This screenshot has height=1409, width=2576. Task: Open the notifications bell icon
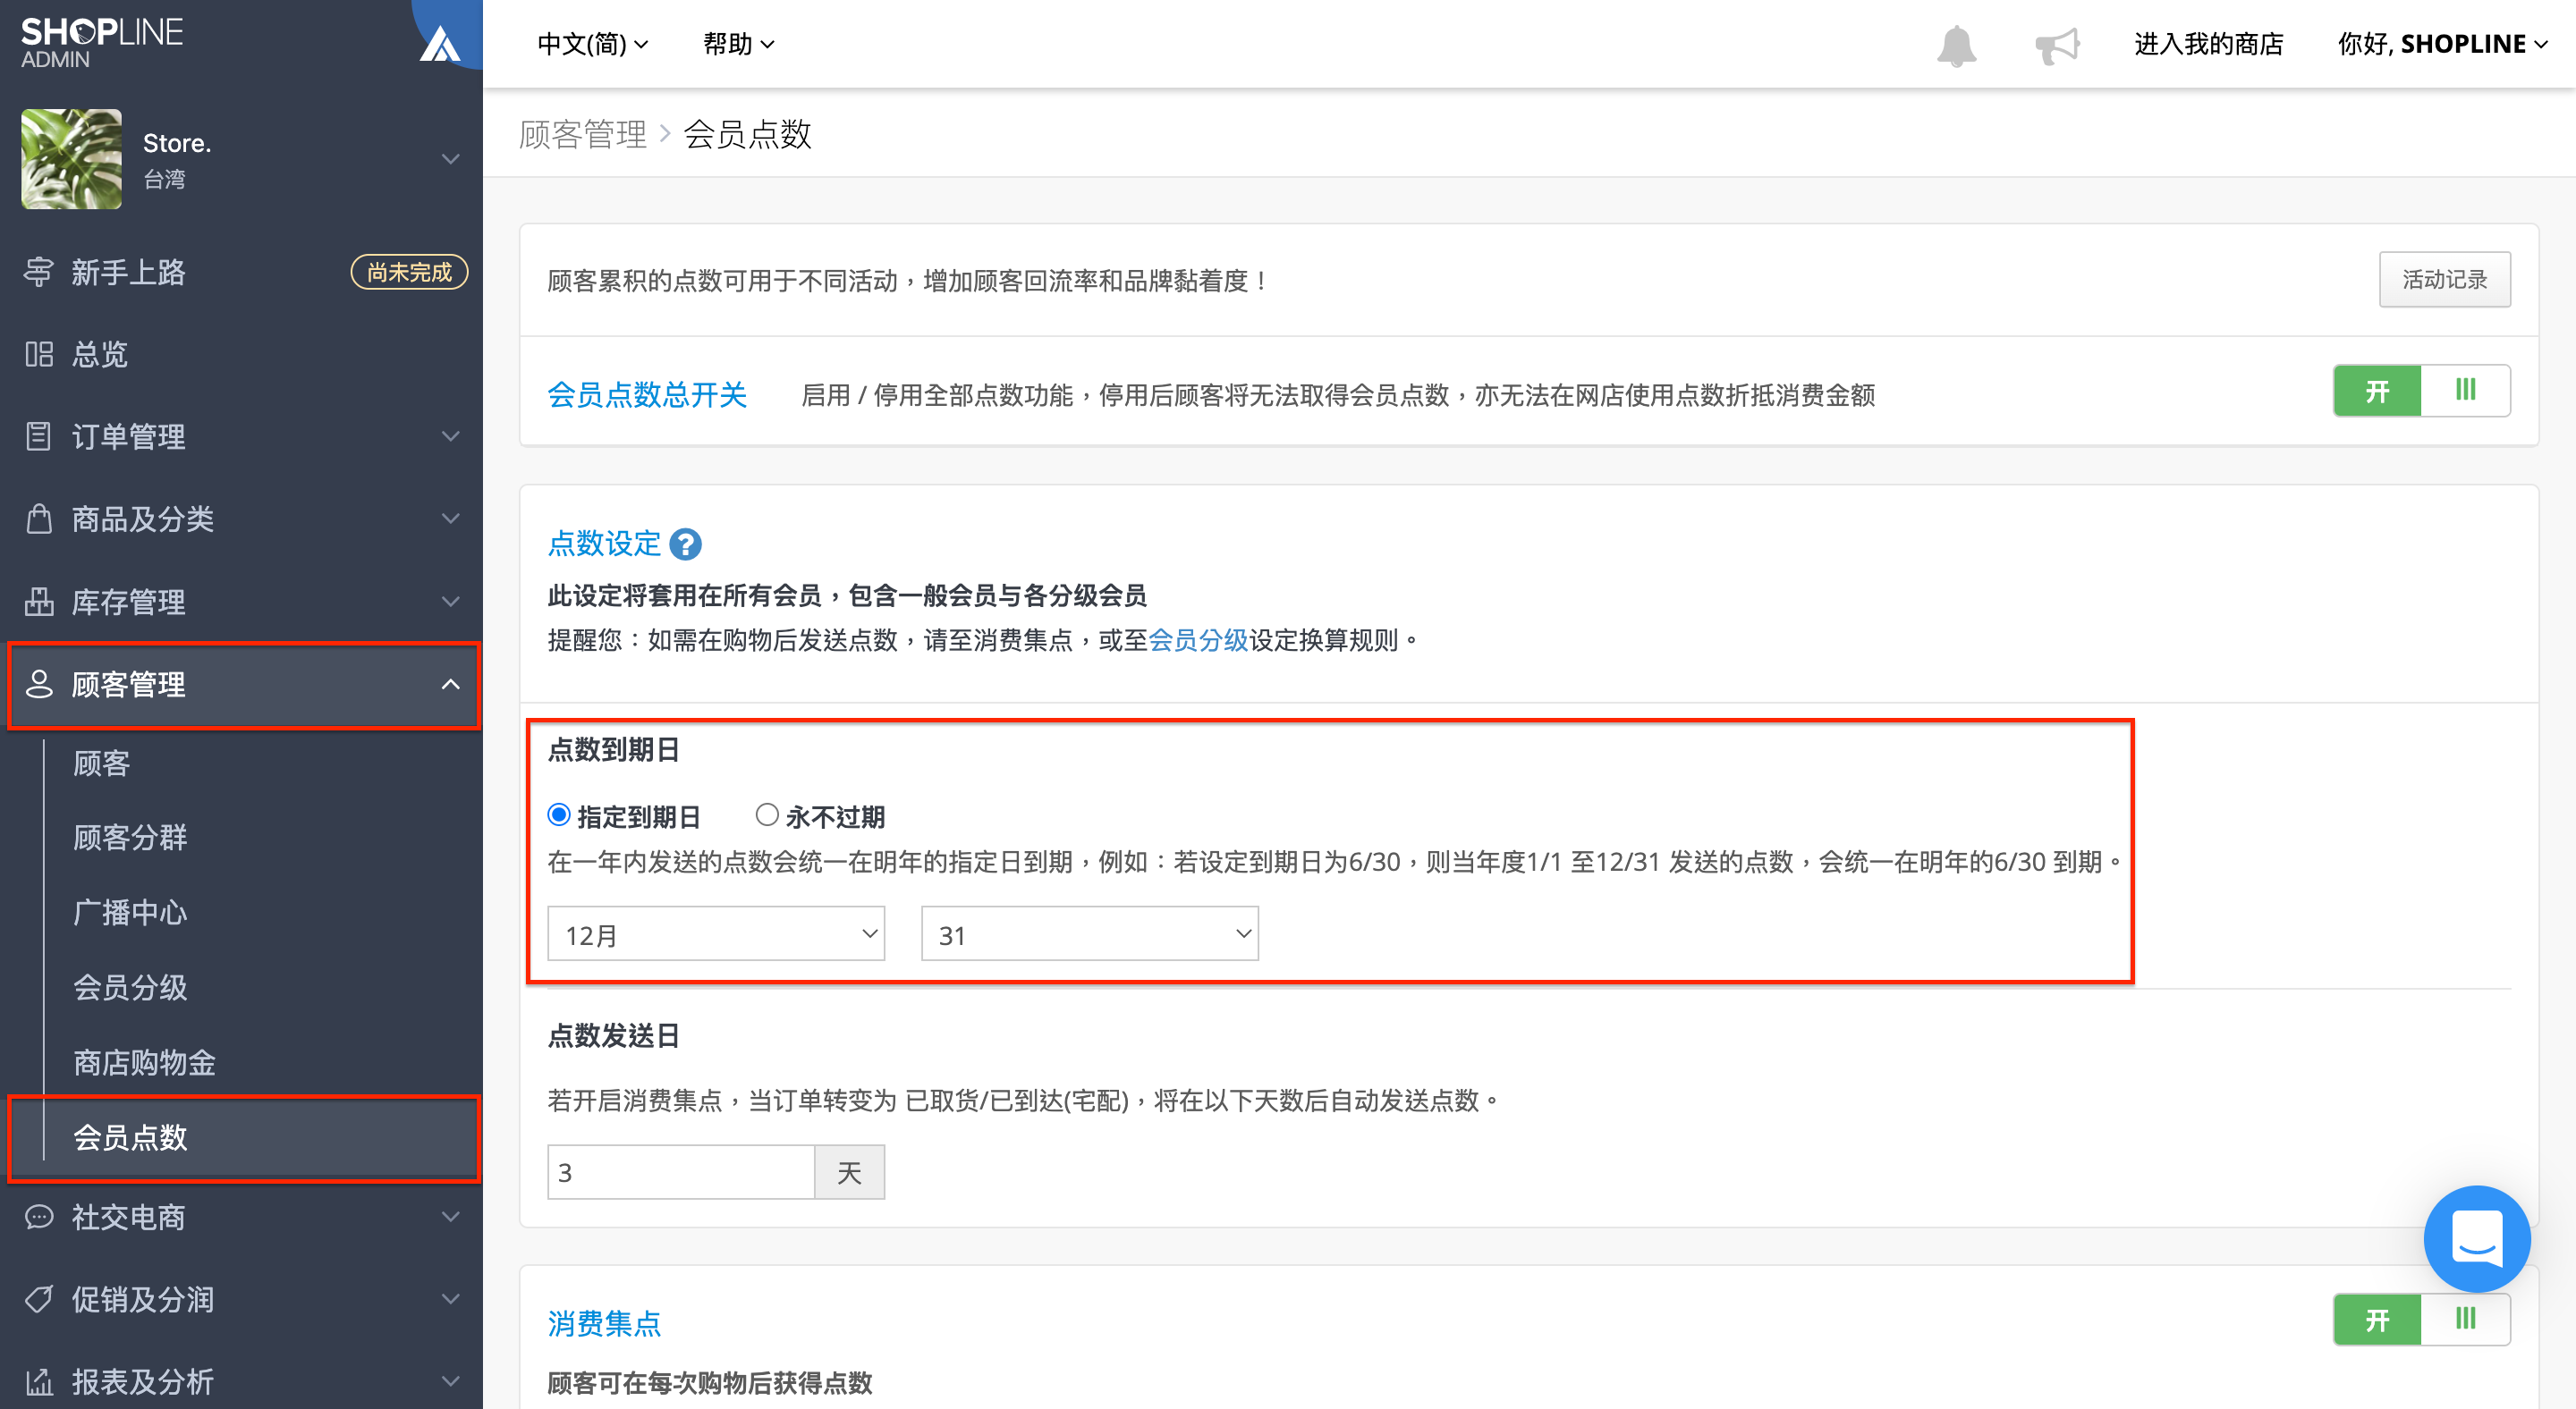(1956, 45)
